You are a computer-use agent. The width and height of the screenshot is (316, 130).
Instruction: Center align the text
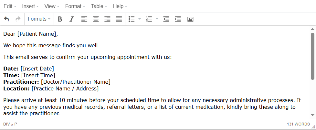96,19
